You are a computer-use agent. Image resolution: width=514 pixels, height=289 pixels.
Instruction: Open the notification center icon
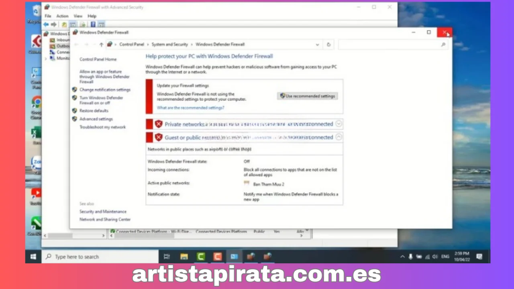479,256
